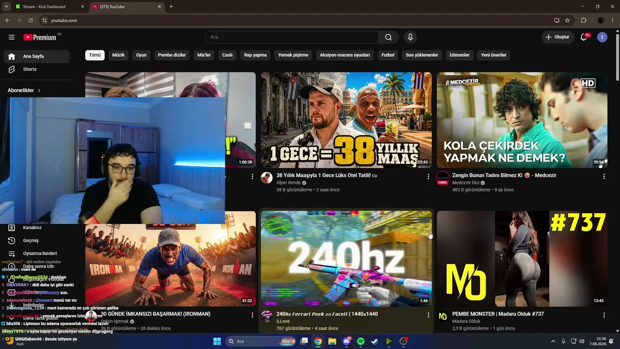This screenshot has height=349, width=620.
Task: Reload the YouTube page
Action: [x=31, y=20]
